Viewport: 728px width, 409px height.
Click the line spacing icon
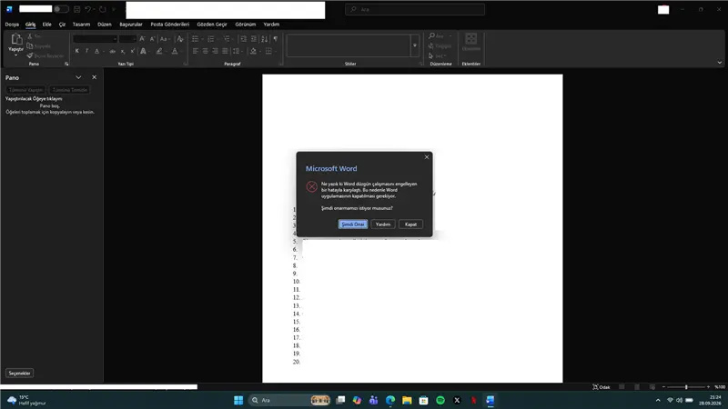pyautogui.click(x=237, y=51)
